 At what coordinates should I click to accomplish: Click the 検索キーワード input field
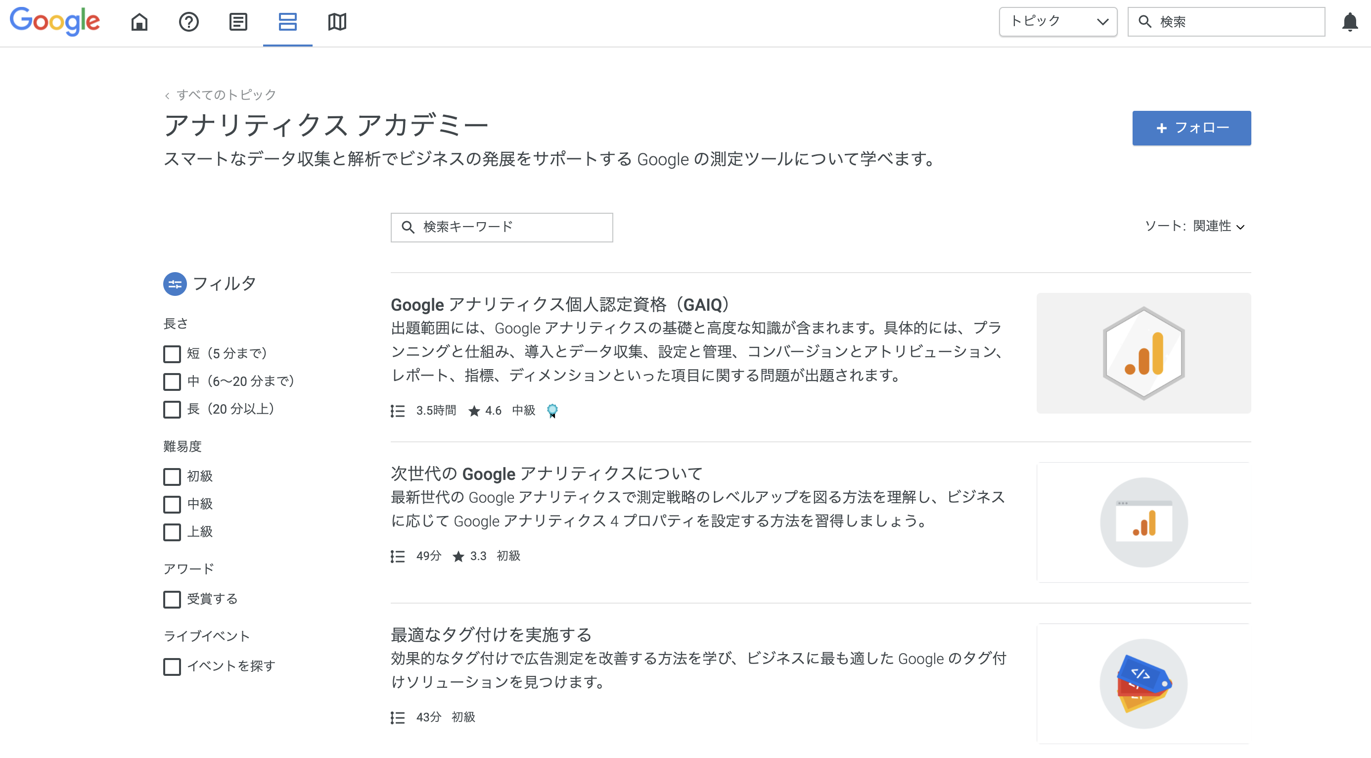pyautogui.click(x=502, y=227)
